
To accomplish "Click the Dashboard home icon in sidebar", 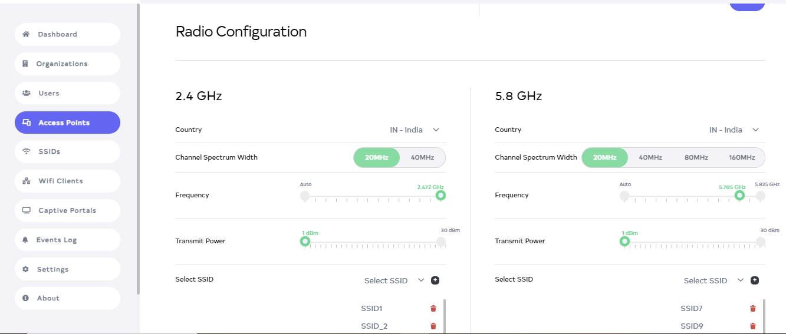I will (x=26, y=34).
